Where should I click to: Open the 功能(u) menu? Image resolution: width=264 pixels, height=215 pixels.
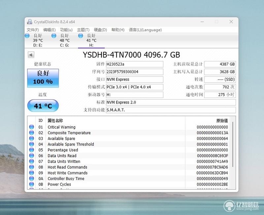(x=66, y=30)
